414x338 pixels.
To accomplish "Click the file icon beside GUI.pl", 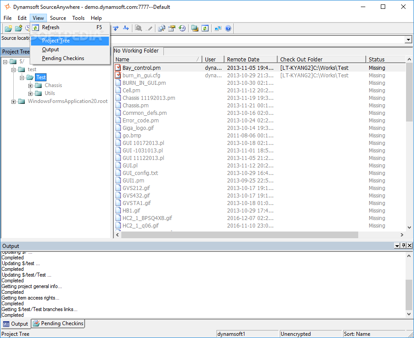I will [x=118, y=165].
